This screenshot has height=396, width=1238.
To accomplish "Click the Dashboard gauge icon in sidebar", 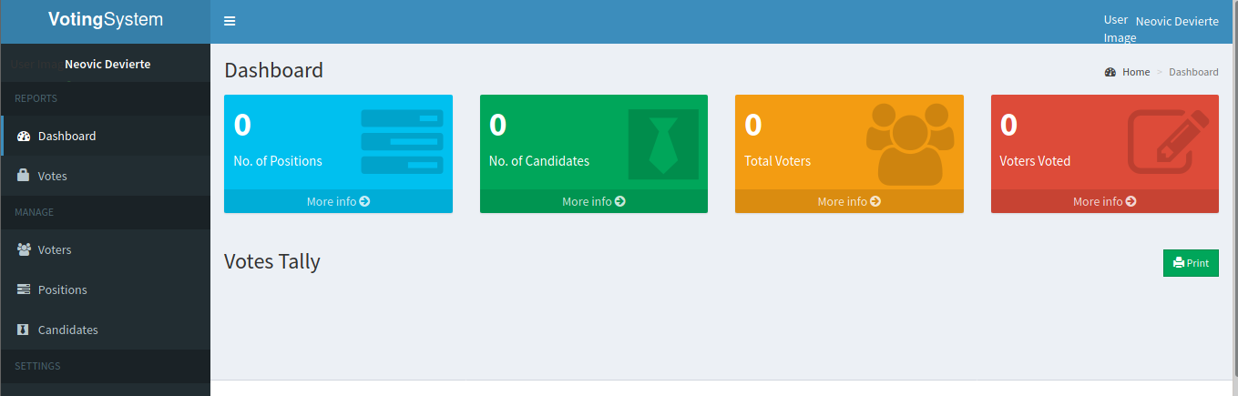I will tap(25, 137).
